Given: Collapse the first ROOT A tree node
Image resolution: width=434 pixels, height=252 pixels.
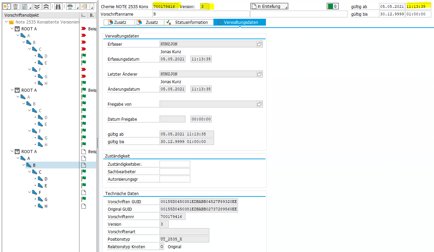Looking at the screenshot, I should 12,29.
